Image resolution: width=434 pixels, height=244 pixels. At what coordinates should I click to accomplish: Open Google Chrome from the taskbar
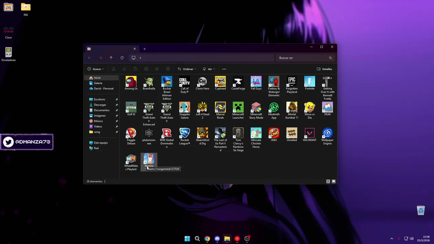click(207, 239)
